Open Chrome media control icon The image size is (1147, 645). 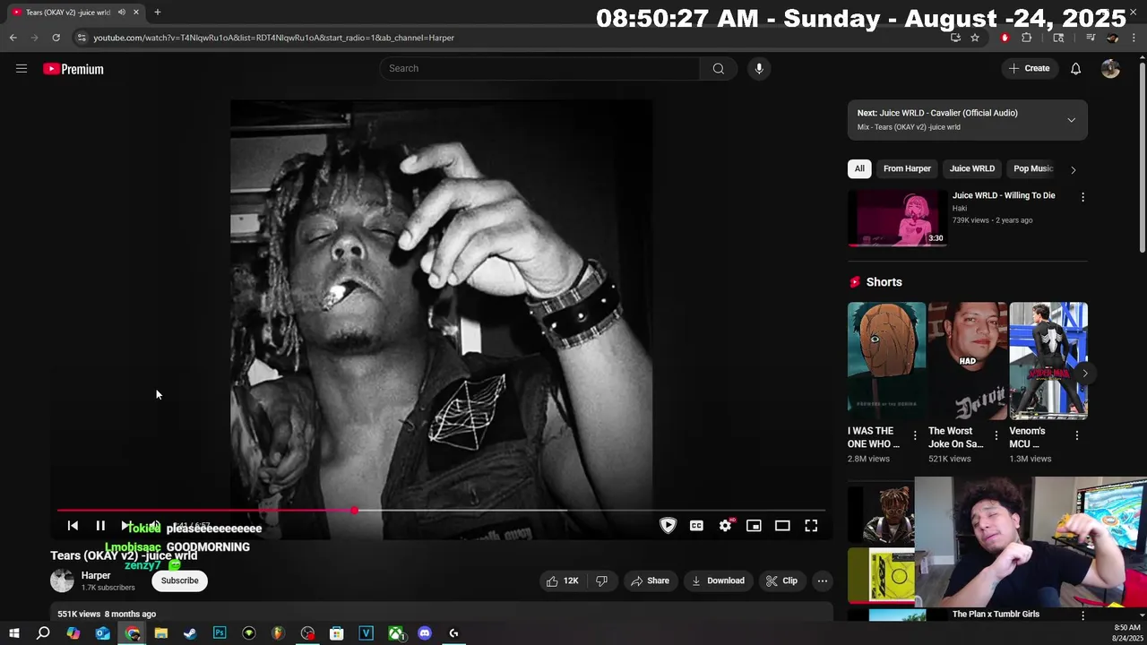[1091, 38]
